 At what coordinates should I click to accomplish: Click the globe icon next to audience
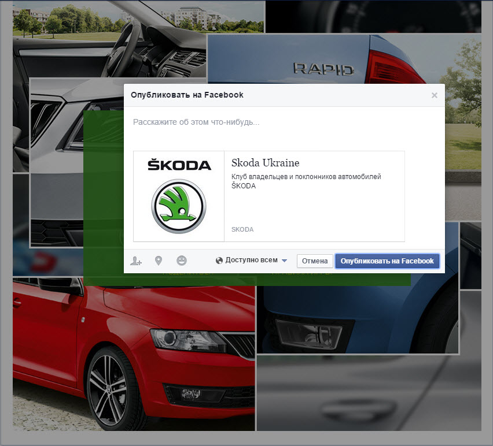(219, 261)
